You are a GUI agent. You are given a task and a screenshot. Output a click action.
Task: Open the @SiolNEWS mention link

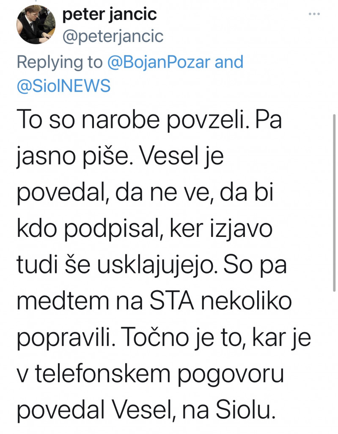63,86
